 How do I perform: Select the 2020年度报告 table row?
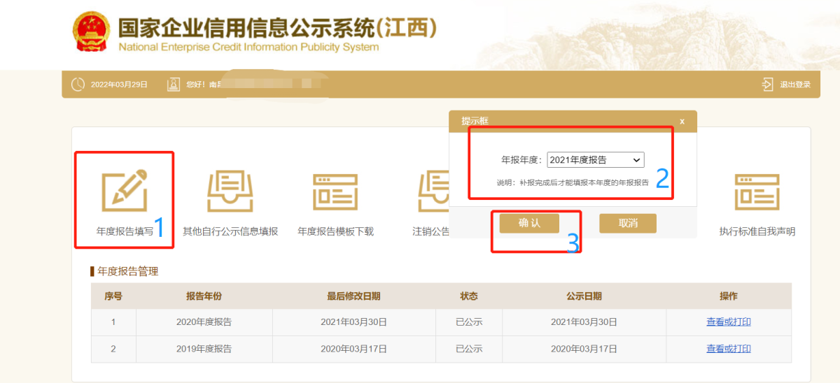point(441,322)
